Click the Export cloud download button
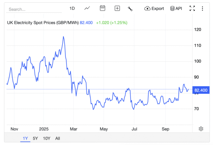This screenshot has width=213, height=145. (x=154, y=8)
